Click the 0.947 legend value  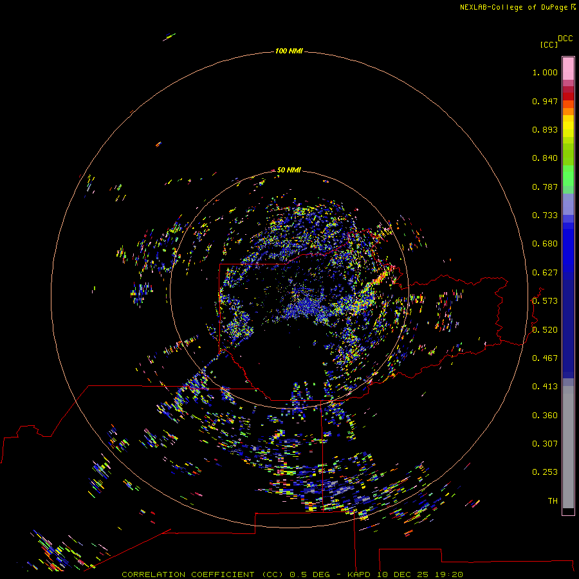545,101
